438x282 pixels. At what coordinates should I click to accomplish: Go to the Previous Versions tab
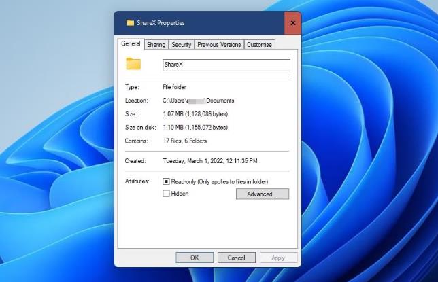click(219, 45)
